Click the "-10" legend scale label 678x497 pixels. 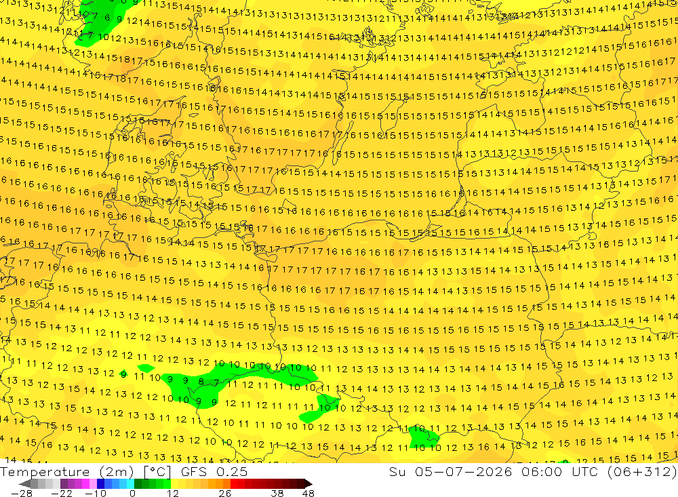[96, 493]
